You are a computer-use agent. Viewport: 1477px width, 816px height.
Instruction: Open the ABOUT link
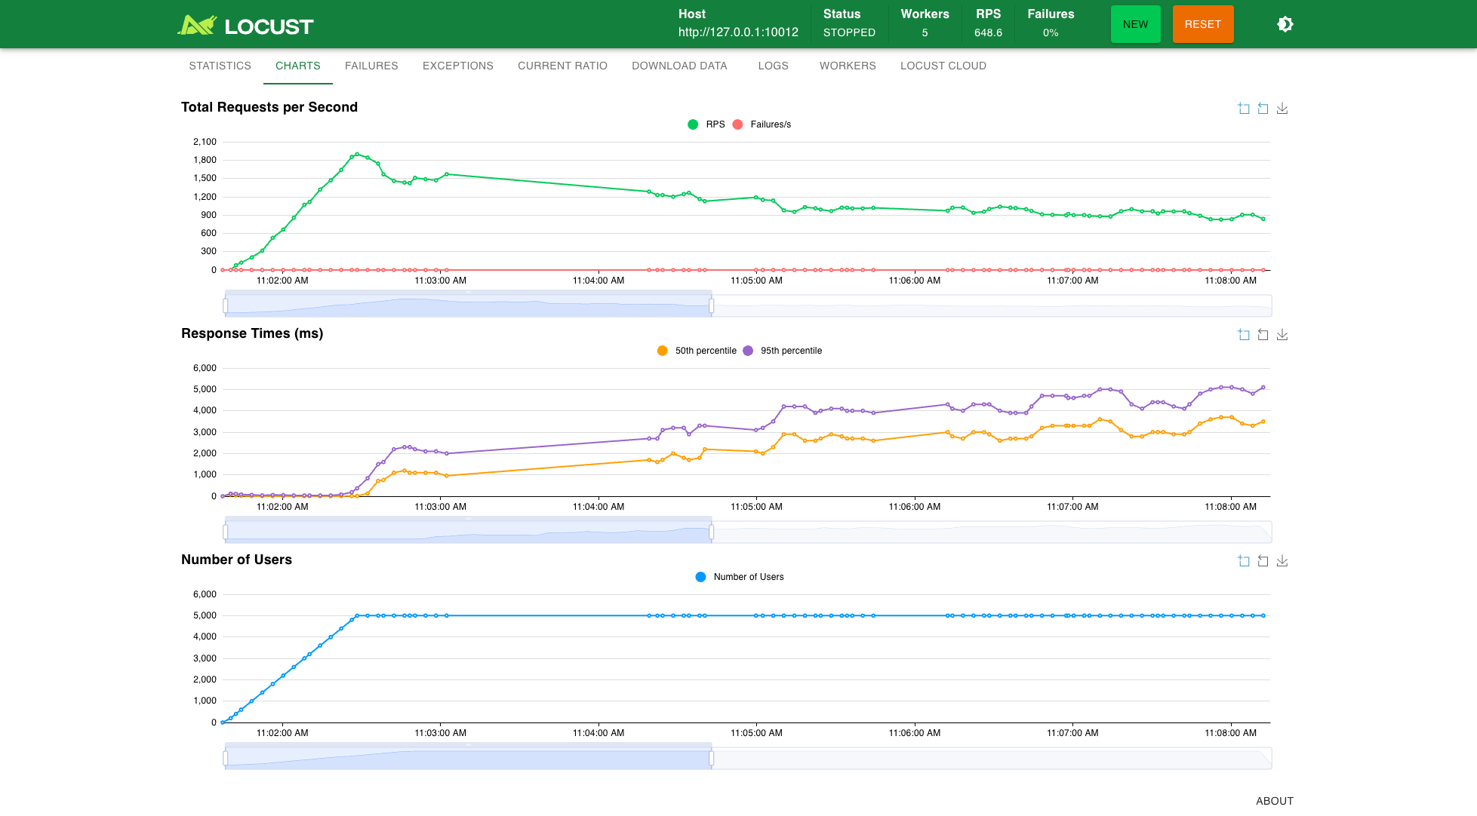click(1274, 801)
